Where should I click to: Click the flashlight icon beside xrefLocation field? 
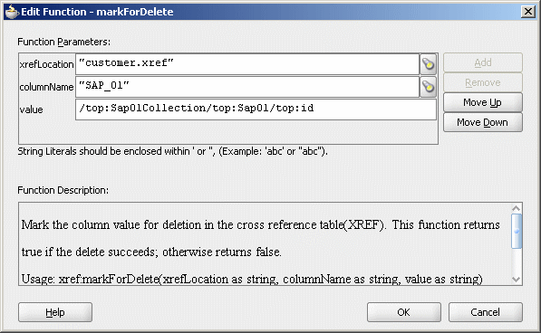point(429,64)
